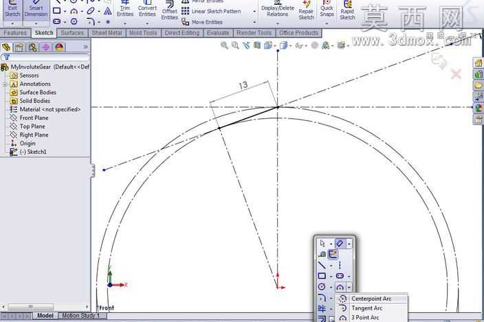Expand the Exit Sketch dropdown arrow
Screen dimensions: 484x322
click(12, 23)
